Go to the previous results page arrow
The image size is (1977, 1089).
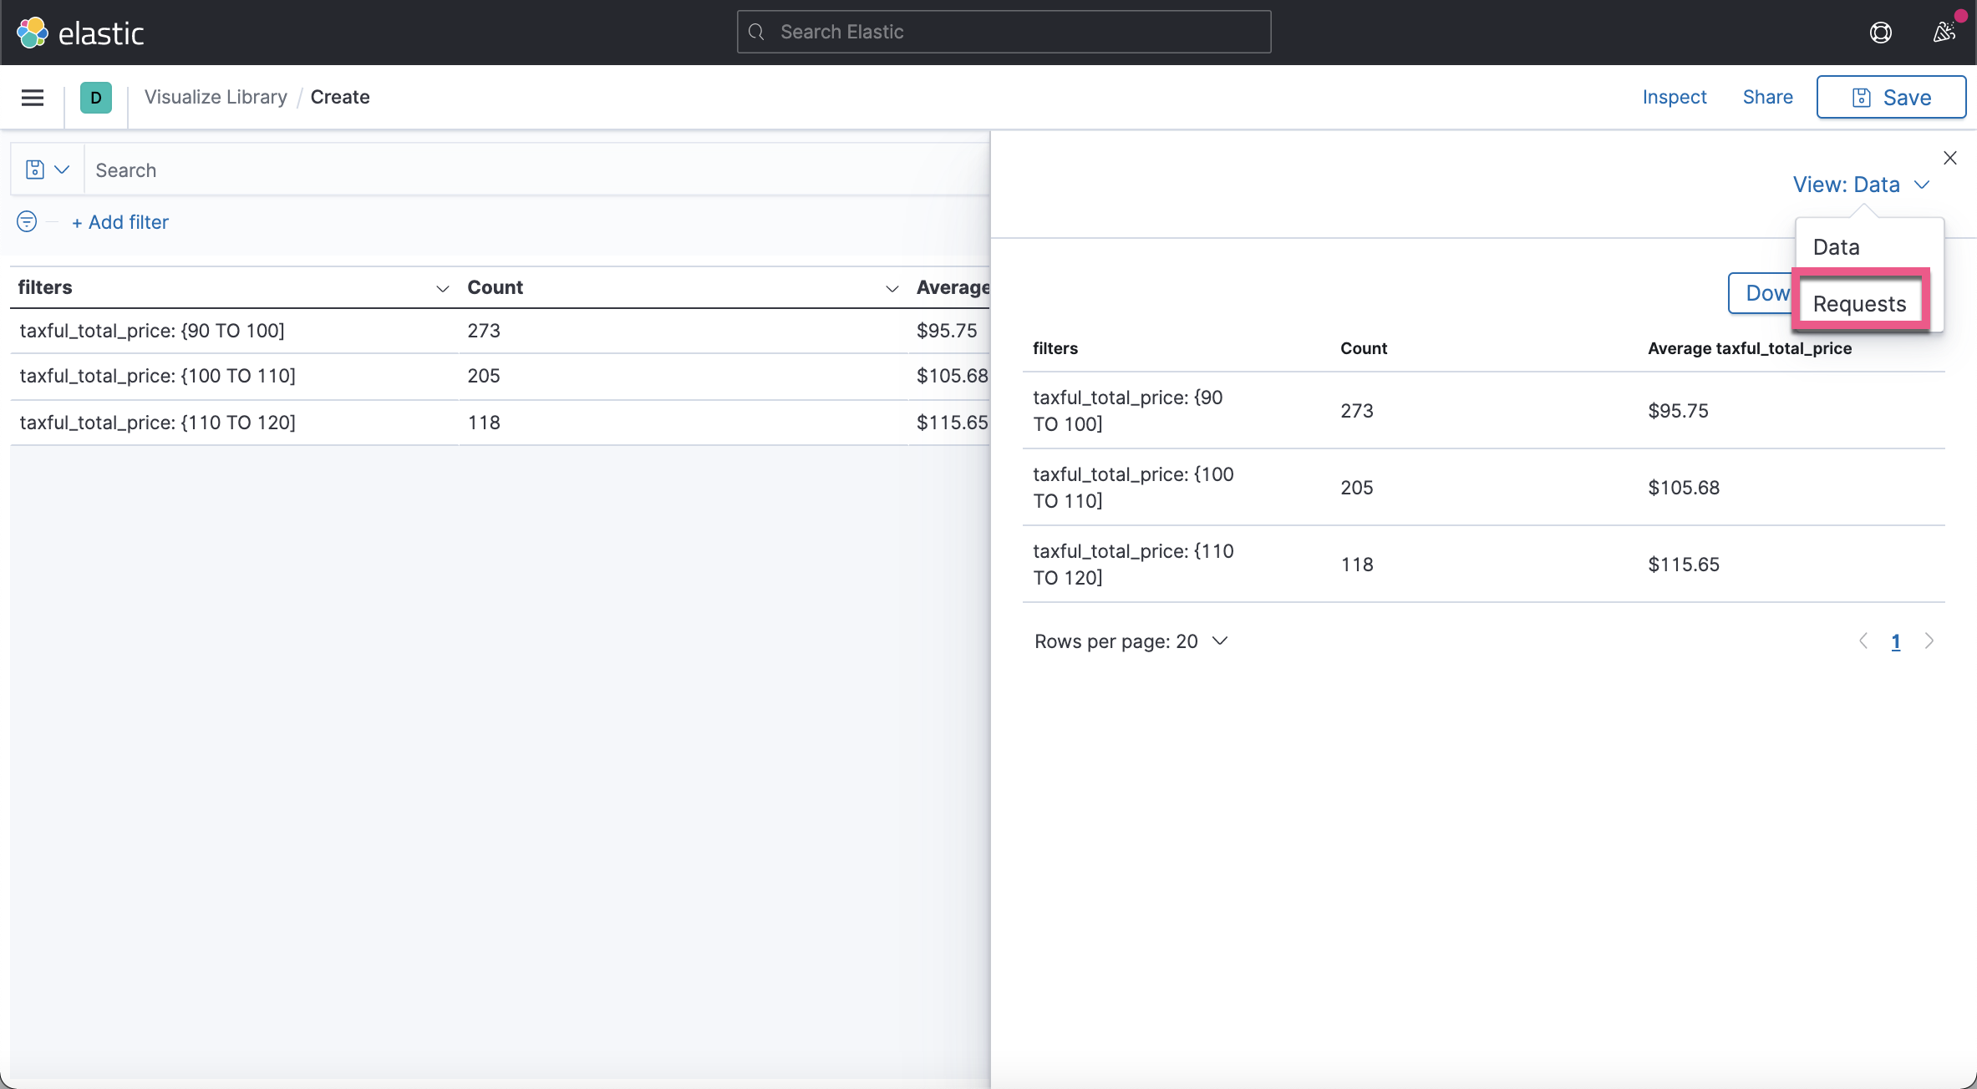(1863, 641)
